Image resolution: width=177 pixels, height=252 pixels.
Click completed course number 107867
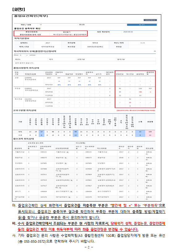(89, 186)
